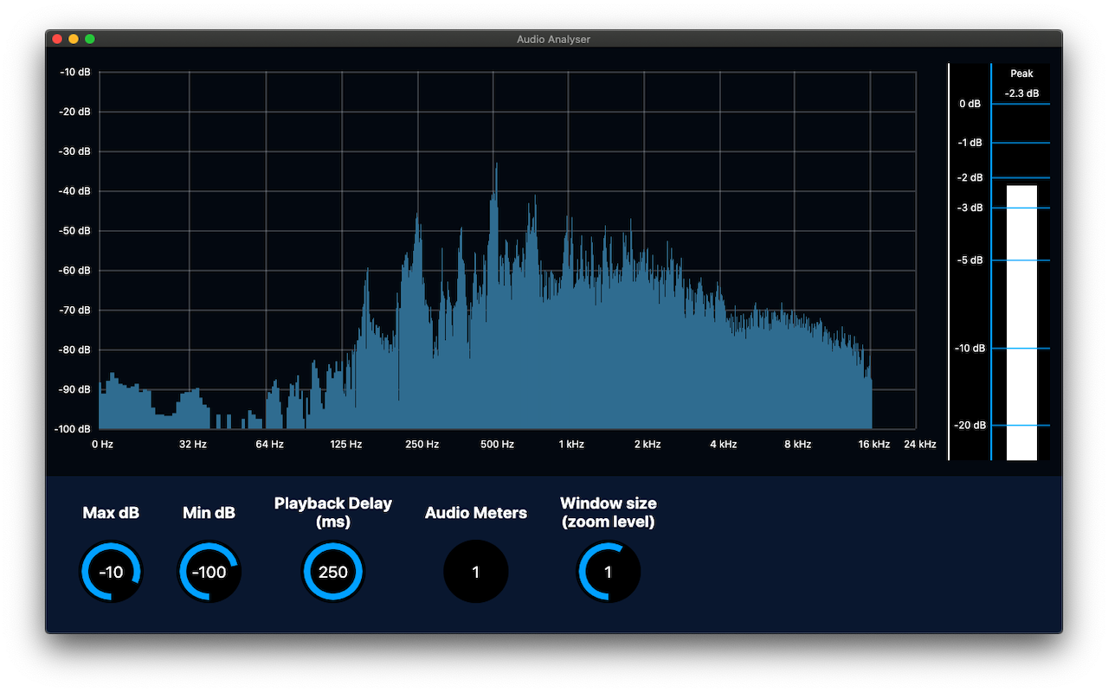
Task: Click the "-5 dB" meter scale label
Action: 970,260
